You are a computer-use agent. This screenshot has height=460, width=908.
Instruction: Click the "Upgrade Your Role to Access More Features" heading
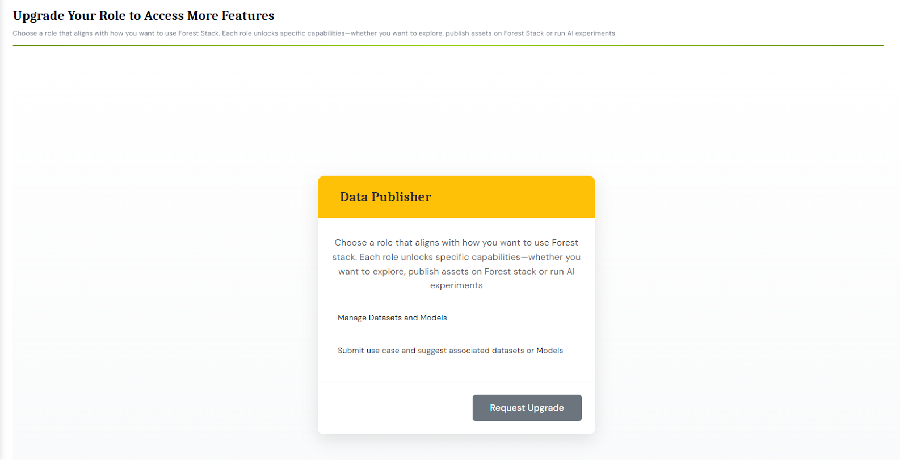click(144, 16)
